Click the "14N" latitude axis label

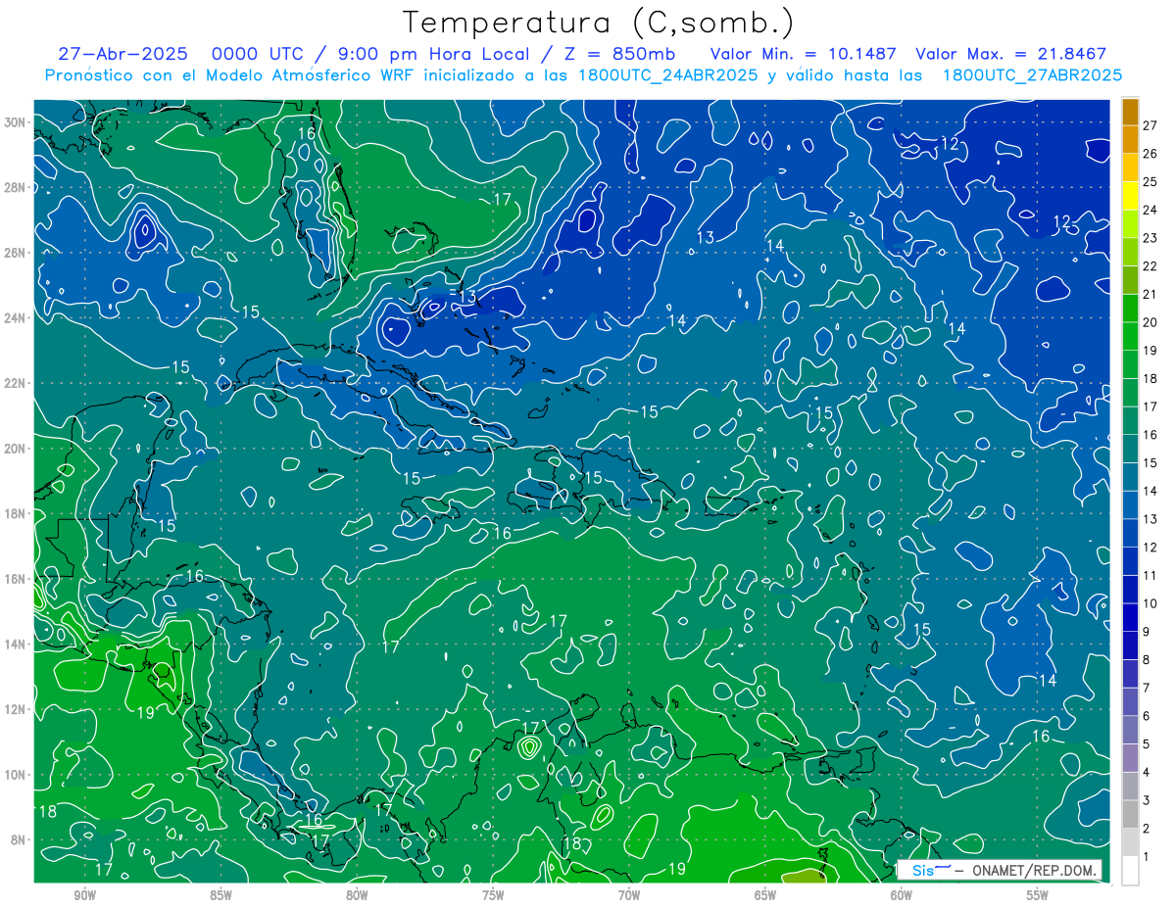14,644
